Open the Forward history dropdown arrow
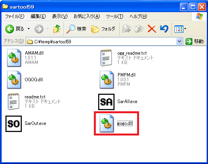 coord(48,29)
